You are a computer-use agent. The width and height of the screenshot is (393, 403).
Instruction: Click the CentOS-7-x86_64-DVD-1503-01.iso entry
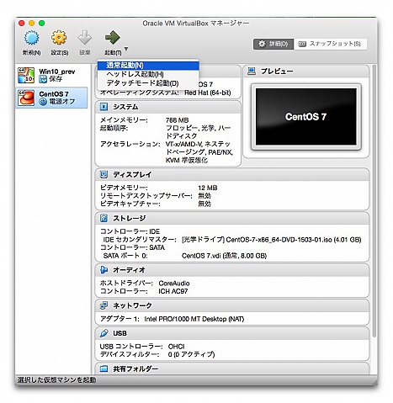click(x=271, y=240)
